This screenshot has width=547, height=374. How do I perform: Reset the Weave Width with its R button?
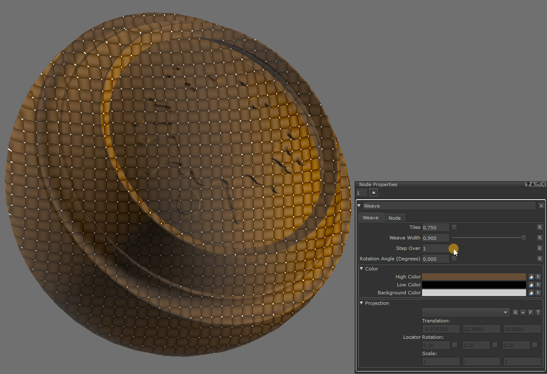point(539,238)
